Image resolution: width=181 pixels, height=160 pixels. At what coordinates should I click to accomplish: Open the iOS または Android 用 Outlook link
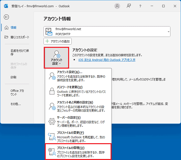[x=107, y=60]
